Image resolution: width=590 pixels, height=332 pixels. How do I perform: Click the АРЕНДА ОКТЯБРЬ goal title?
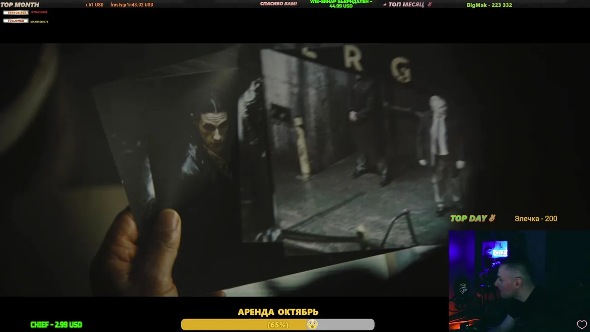point(278,312)
